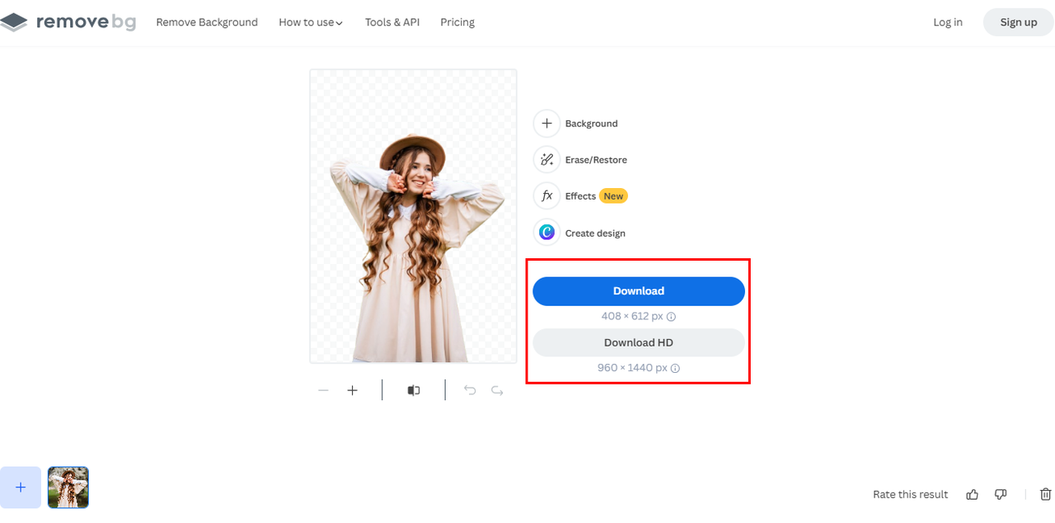
Task: Click the cutout preview image
Action: click(x=413, y=216)
